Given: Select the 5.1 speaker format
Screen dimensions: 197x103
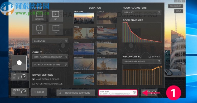Looking at the screenshot, I should (56, 16).
